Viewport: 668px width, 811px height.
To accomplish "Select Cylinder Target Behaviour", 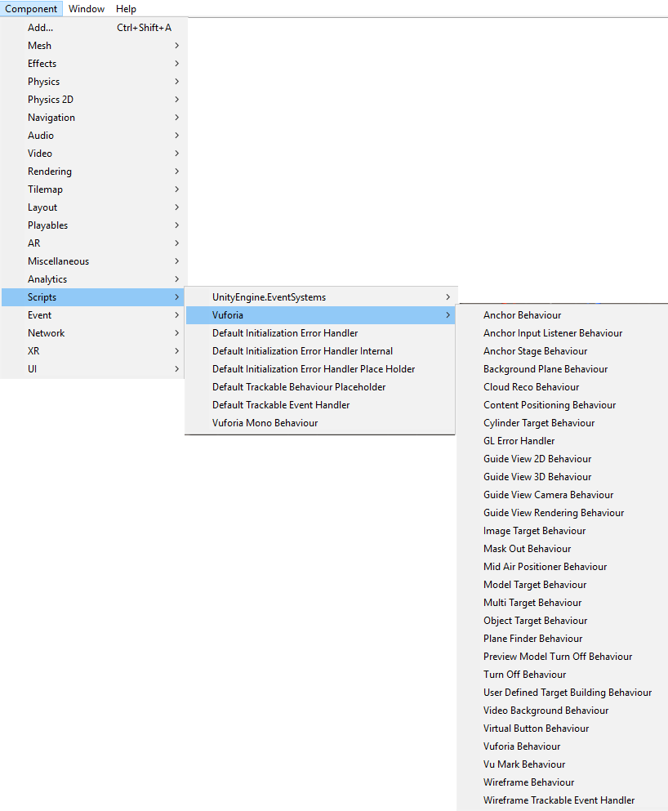I will click(x=563, y=423).
